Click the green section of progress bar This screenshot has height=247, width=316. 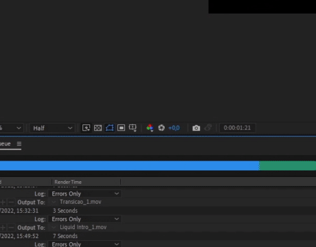pos(288,165)
